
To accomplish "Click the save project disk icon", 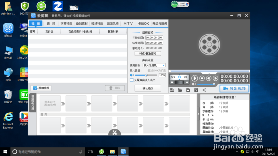I will pyautogui.click(x=188, y=90).
